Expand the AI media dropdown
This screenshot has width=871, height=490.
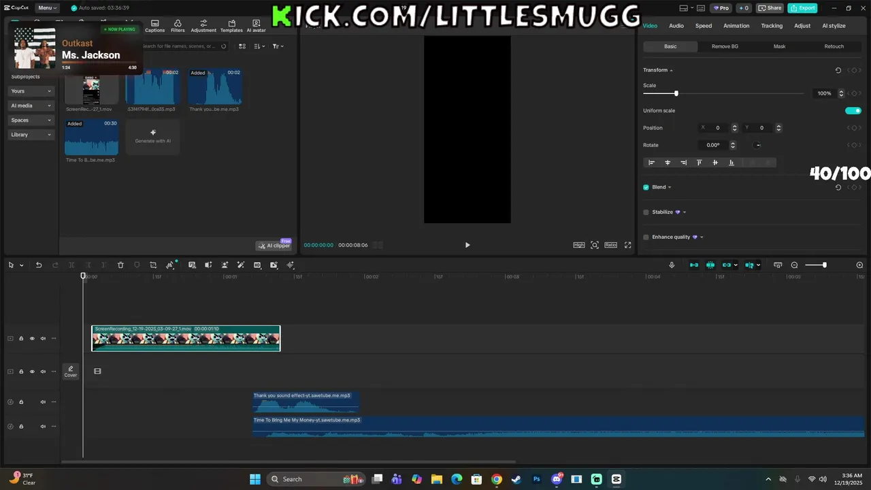point(31,105)
